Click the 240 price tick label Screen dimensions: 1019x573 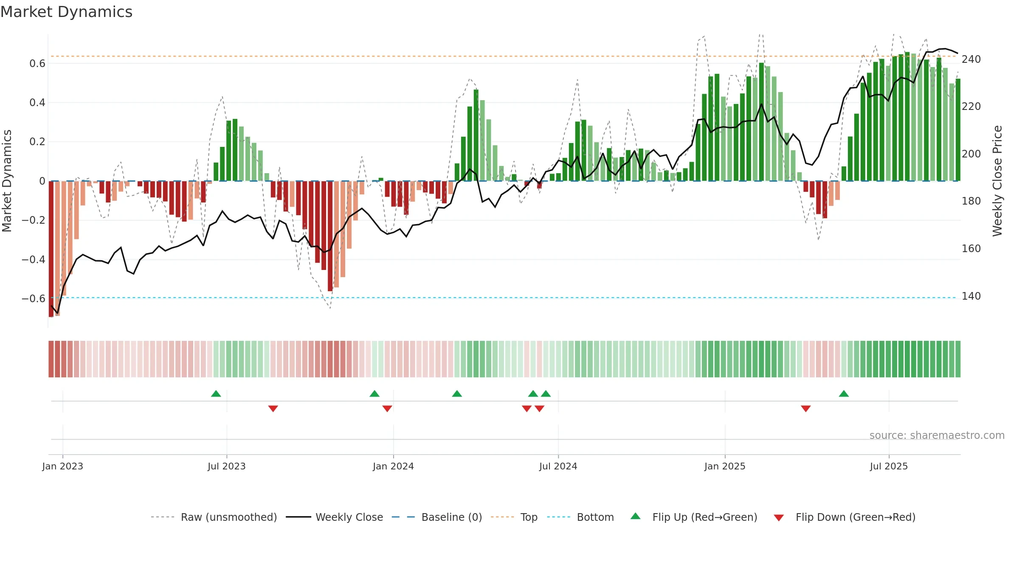point(971,59)
